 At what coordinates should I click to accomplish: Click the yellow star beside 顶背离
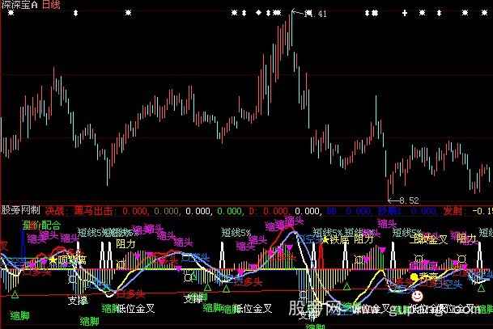tap(53, 259)
